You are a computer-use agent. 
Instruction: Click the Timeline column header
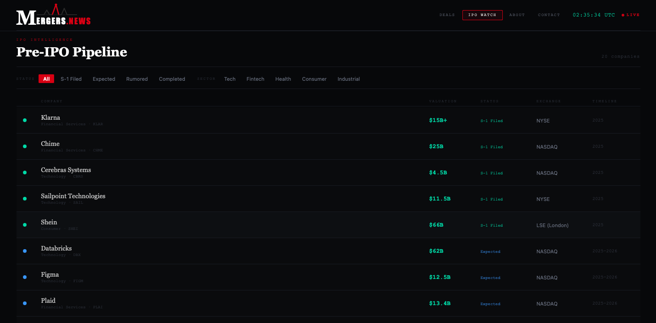[605, 101]
